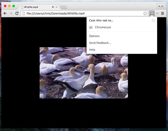The height and width of the screenshot is (131, 168).
Task: Open the Chrome hamburger menu
Action: click(x=163, y=13)
